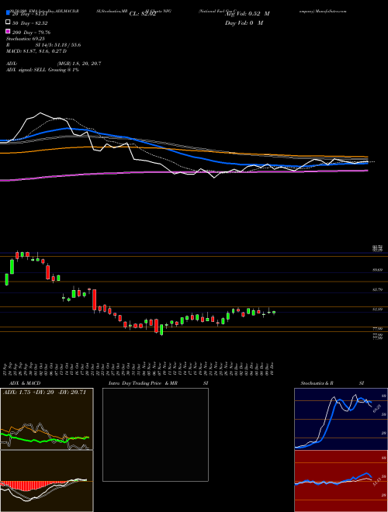
Task: Click the 'Avg Vol: 0.52 M' label
Action: pyautogui.click(x=248, y=14)
